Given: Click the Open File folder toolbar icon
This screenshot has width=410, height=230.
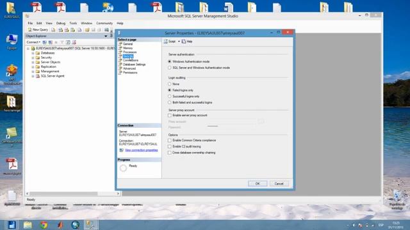Looking at the screenshot, I should point(87,30).
